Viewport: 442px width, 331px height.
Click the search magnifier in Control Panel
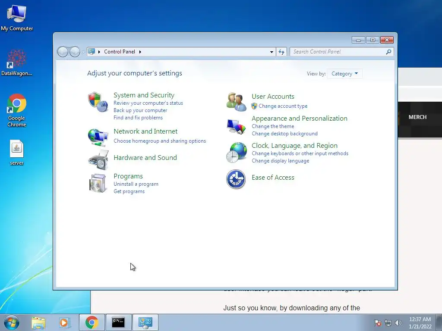tap(388, 52)
